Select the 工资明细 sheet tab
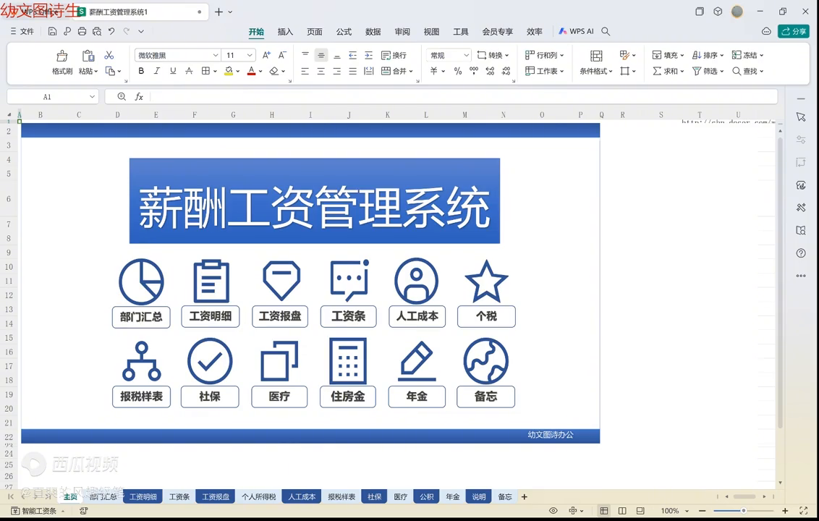The height and width of the screenshot is (521, 819). pos(143,497)
